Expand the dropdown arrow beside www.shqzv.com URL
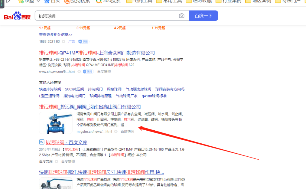 click(79, 72)
